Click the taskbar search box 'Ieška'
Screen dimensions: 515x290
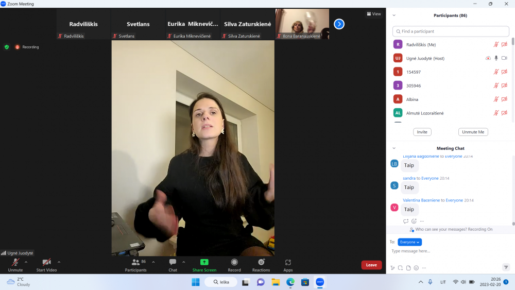coord(221,282)
